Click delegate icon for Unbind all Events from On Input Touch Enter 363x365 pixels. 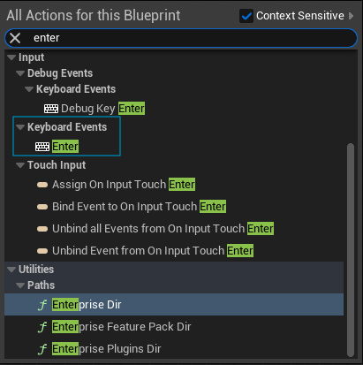(x=42, y=229)
